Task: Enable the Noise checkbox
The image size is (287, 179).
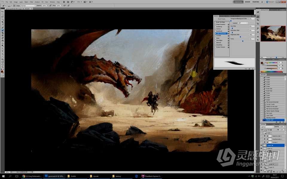Action: 216,38
